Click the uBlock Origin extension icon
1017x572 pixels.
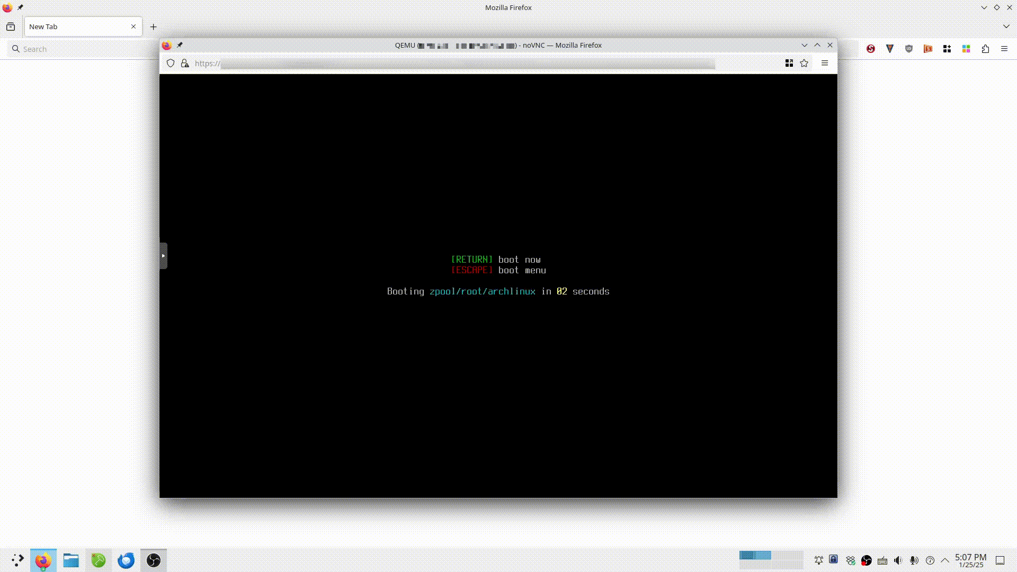pyautogui.click(x=909, y=49)
